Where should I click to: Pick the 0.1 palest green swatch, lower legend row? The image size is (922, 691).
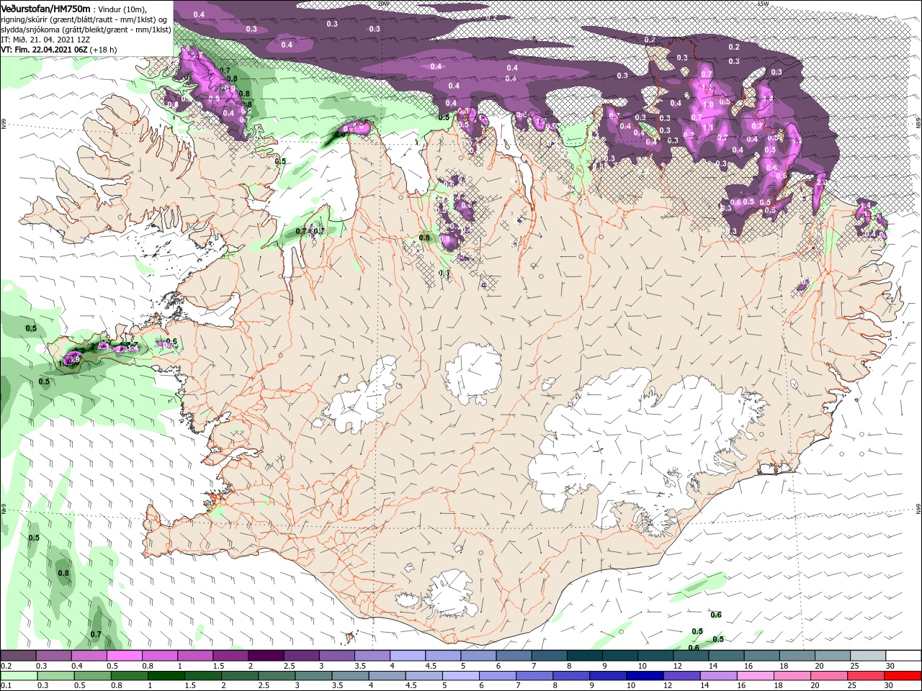(19, 676)
